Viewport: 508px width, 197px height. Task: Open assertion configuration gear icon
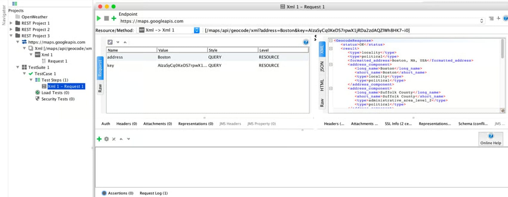107,139
